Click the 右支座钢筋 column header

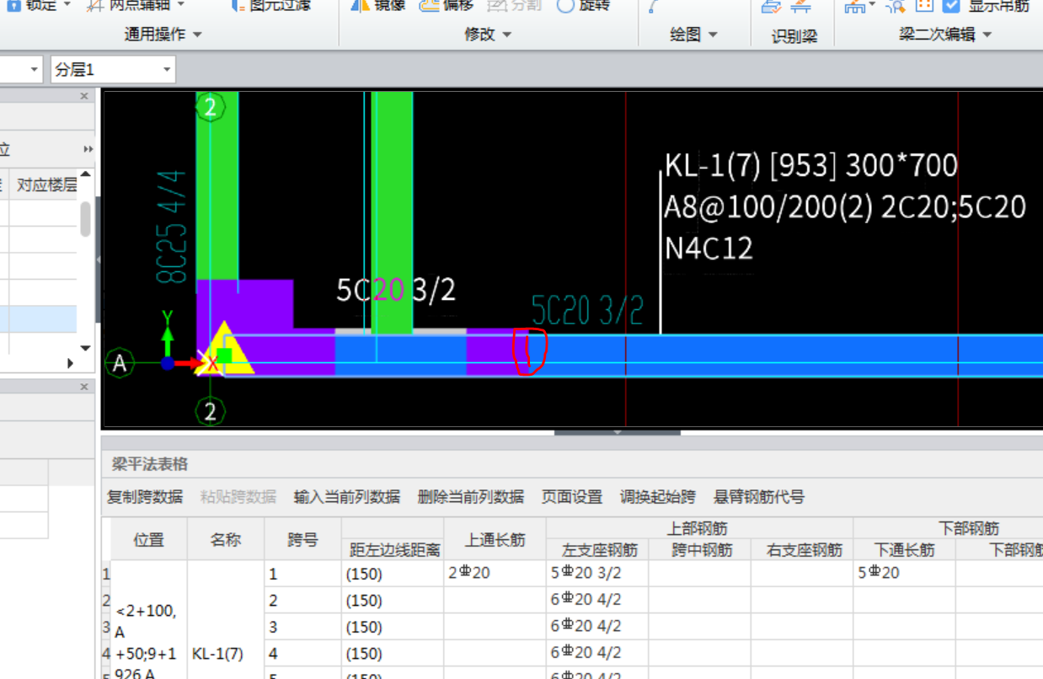802,550
